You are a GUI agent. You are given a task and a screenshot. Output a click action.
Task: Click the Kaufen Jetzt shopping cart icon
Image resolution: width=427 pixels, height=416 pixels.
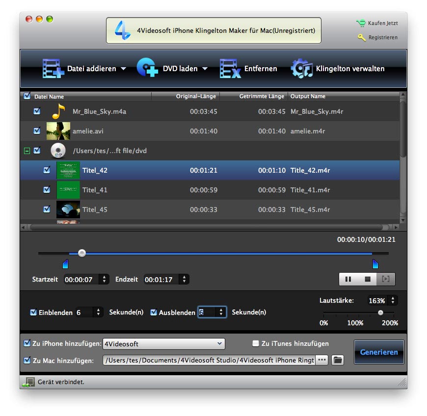(361, 23)
